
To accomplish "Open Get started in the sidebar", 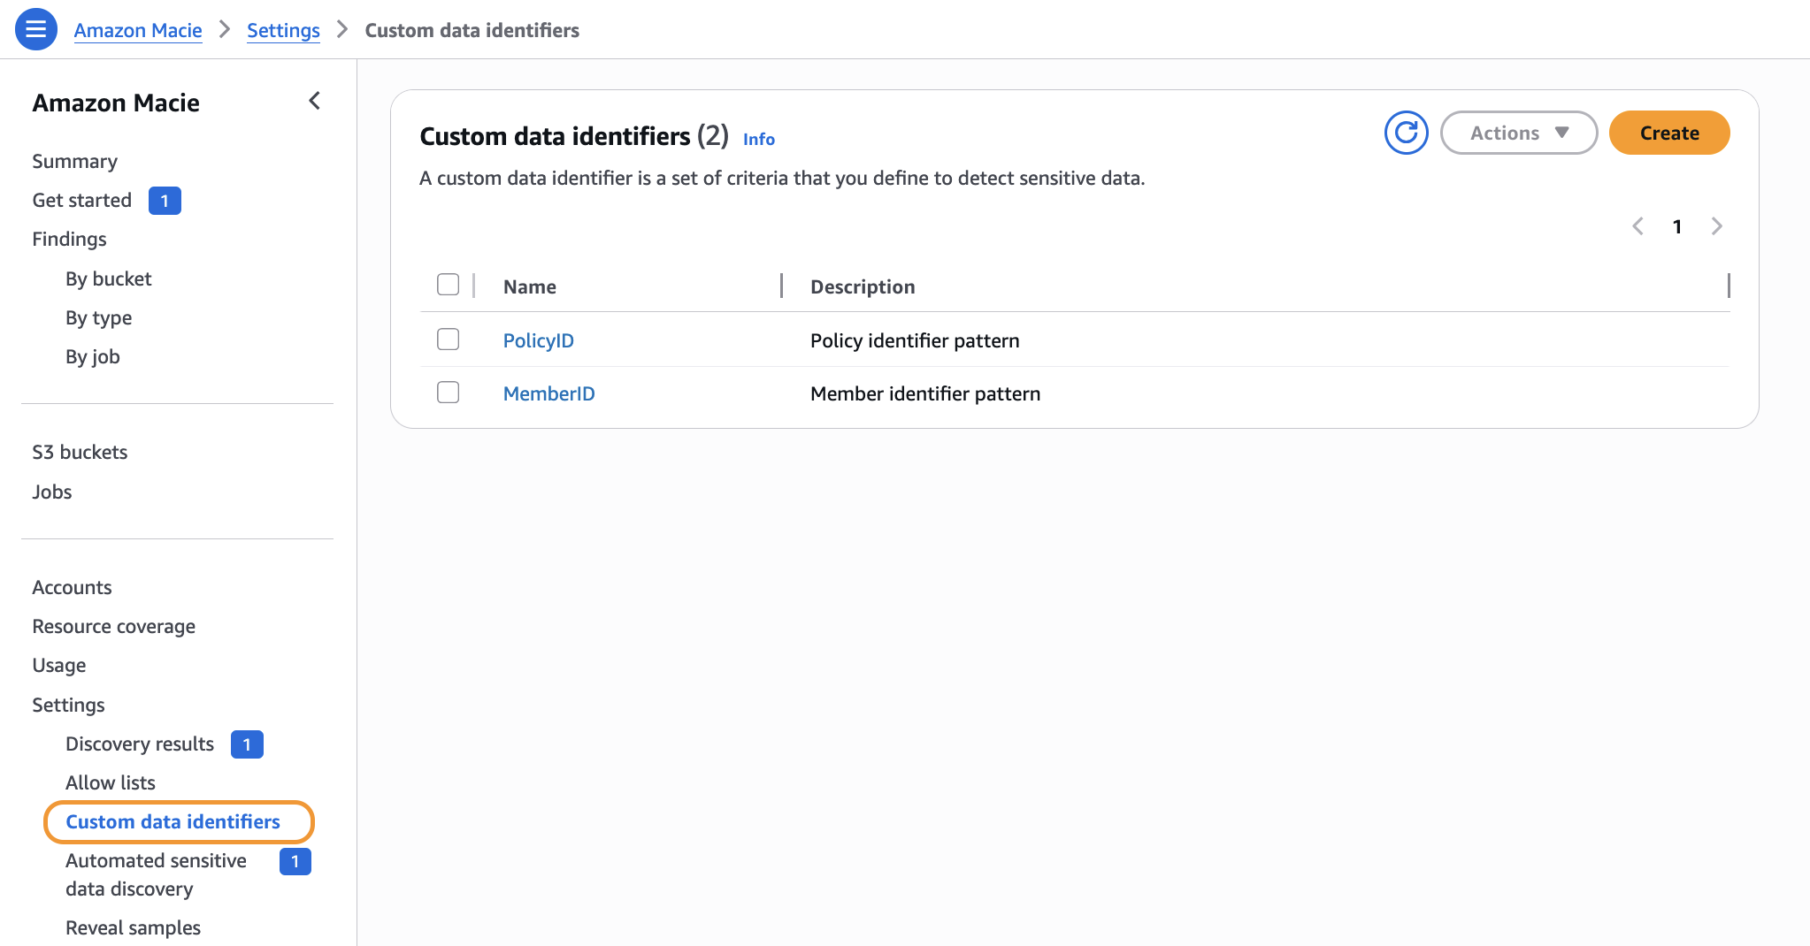I will point(82,200).
